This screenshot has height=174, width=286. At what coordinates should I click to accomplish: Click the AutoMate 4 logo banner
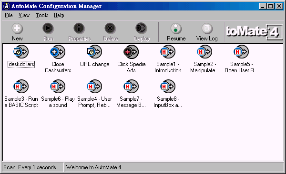click(254, 32)
